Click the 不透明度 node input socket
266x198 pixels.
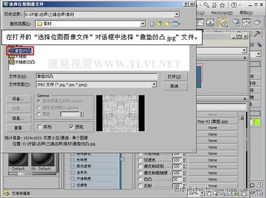click(72, 179)
